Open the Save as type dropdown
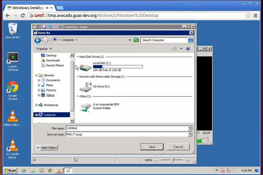This screenshot has width=263, height=175. point(190,134)
